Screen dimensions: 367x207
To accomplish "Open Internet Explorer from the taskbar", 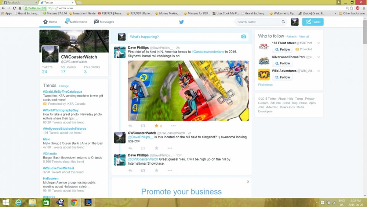I will (x=18, y=202).
